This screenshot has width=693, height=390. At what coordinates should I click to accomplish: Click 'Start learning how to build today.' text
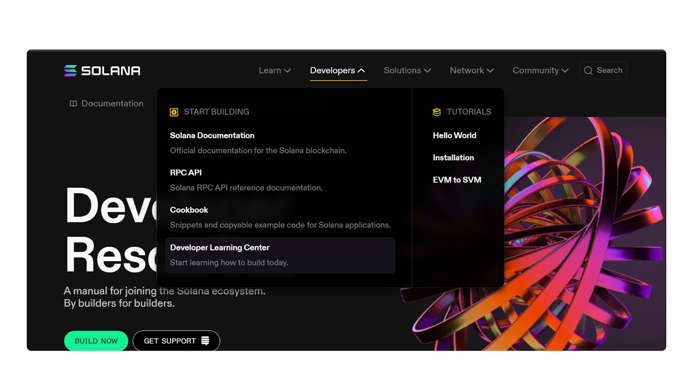click(229, 263)
